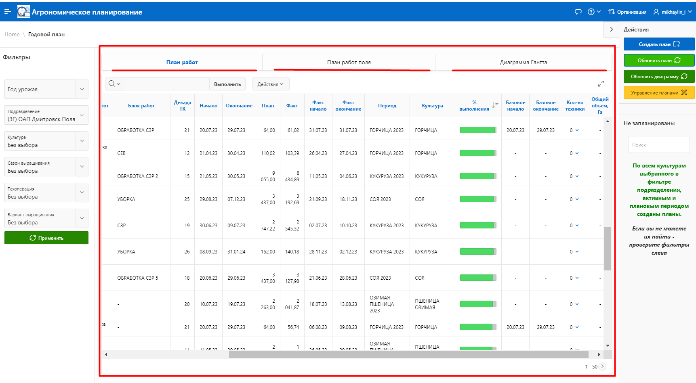Viewport: 696px width, 383px height.
Task: Click the application logo icon
Action: click(x=23, y=12)
